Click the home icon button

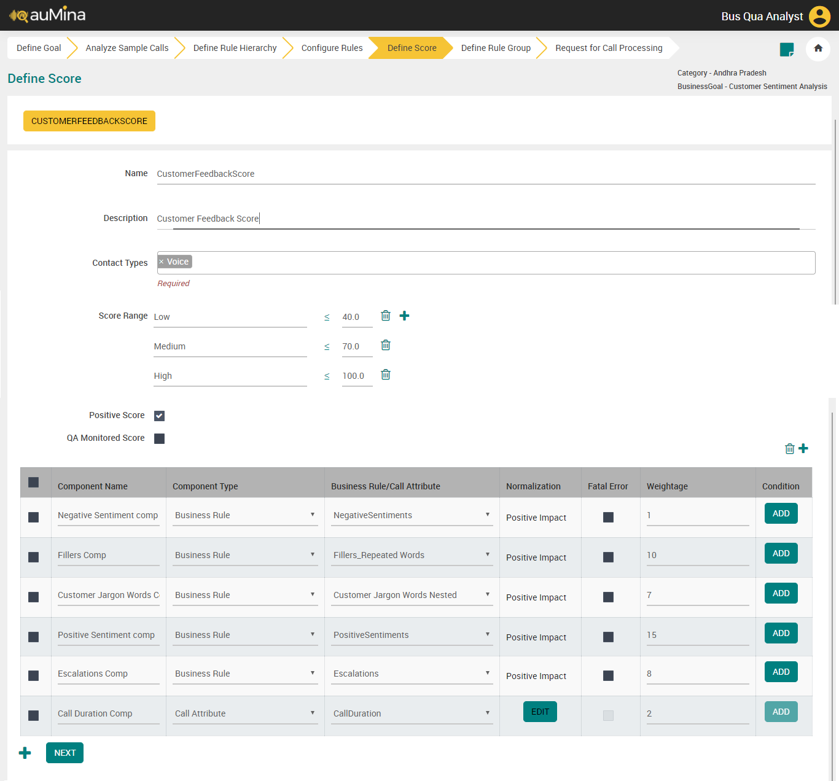point(818,49)
